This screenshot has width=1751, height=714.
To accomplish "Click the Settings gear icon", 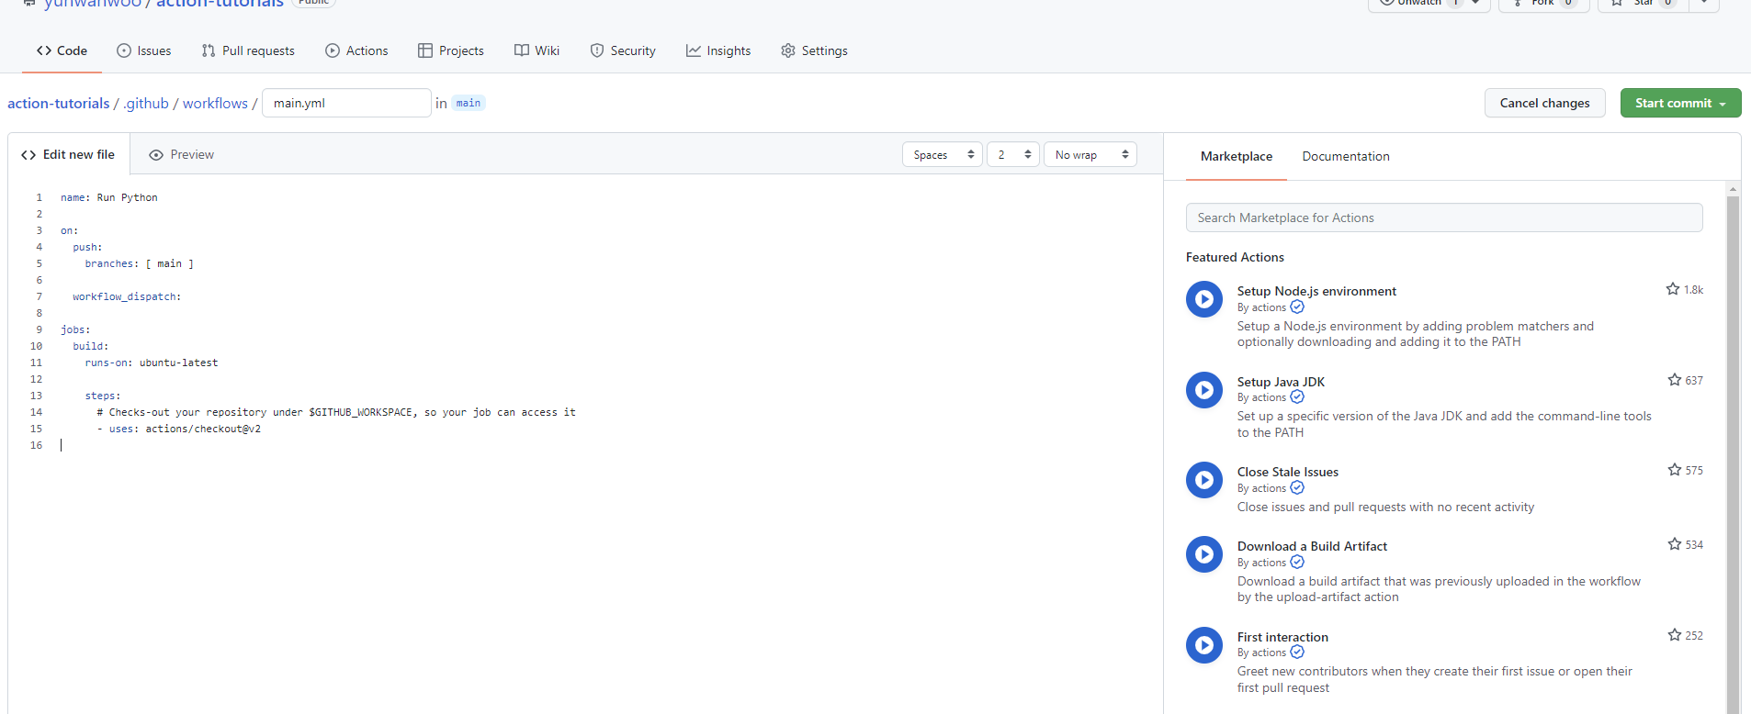I will (x=788, y=50).
